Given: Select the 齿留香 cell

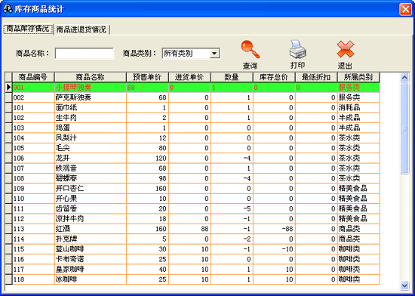Looking at the screenshot, I should point(91,208).
